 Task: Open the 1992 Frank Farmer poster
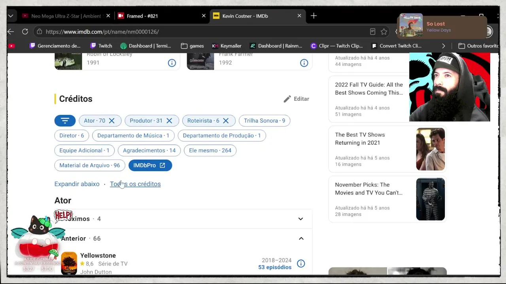coord(200,61)
